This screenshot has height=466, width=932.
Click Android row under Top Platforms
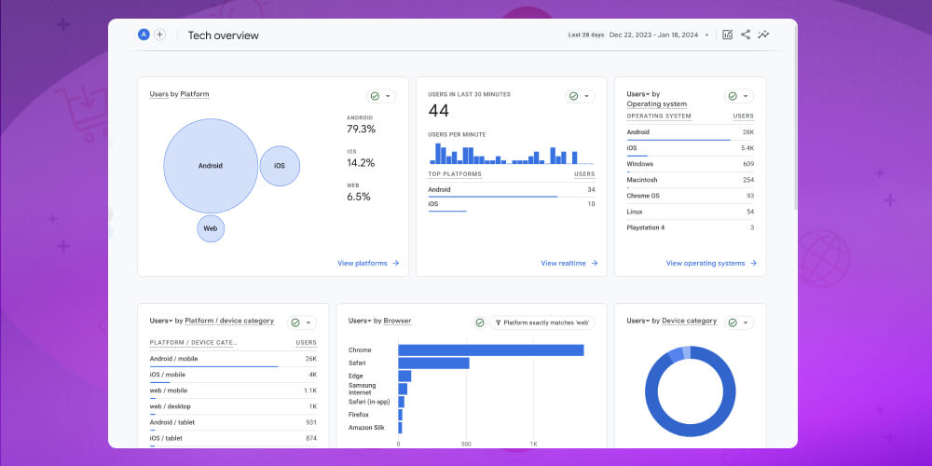tap(511, 190)
